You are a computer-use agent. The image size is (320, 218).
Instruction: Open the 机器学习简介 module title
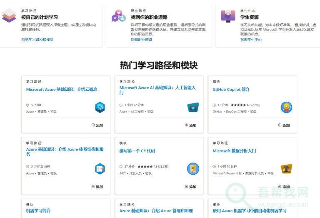pos(38,211)
